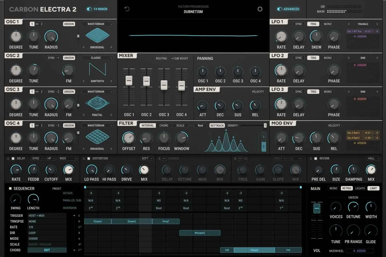The height and width of the screenshot is (257, 386).
Task: Open settings gear icon in preset header
Action: pos(260,9)
